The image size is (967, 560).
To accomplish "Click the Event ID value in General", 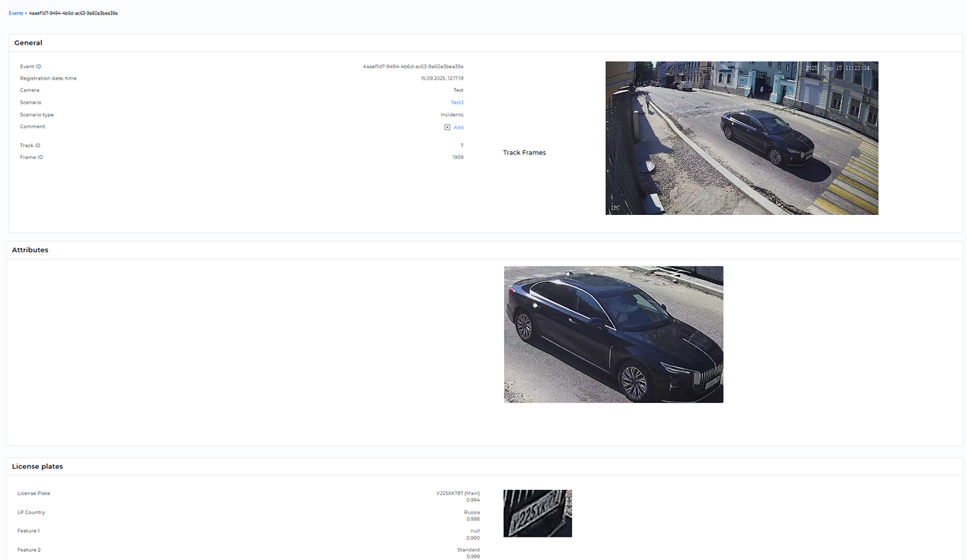I will pyautogui.click(x=413, y=66).
